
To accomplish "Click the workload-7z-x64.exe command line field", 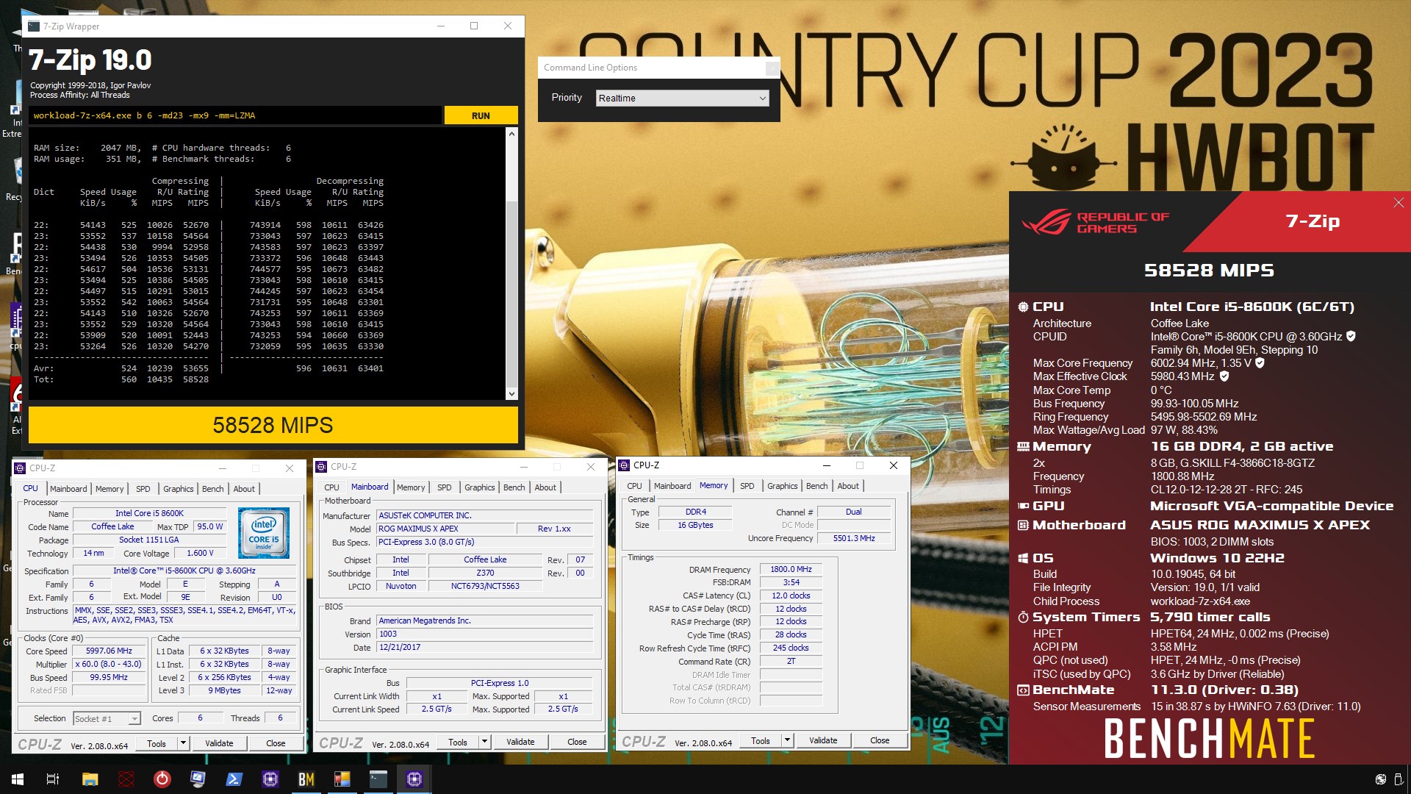I will pyautogui.click(x=235, y=115).
